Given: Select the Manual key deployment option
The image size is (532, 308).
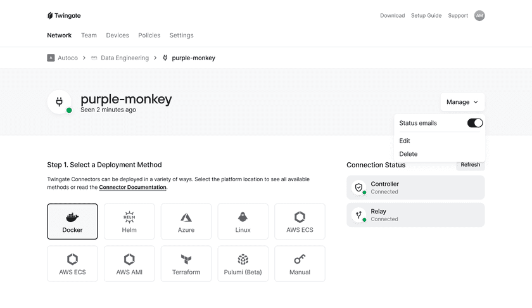Looking at the screenshot, I should pos(300,264).
